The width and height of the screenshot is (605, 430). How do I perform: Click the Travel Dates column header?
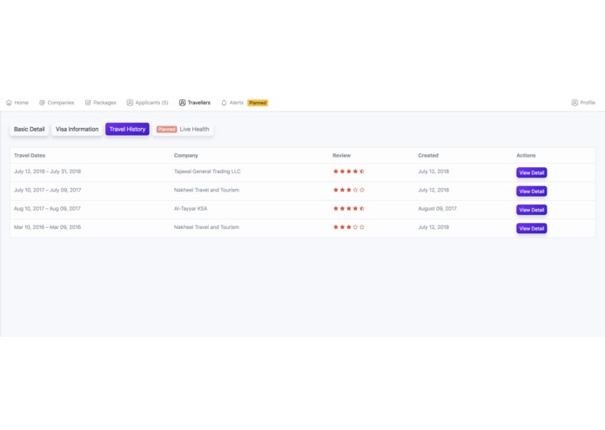coord(30,156)
